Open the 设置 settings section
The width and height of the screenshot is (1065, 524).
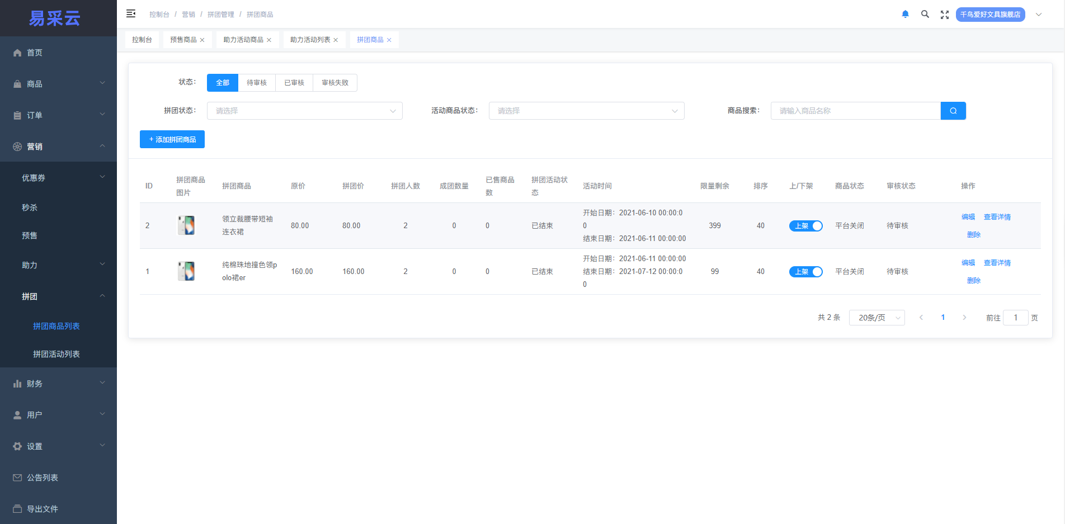click(x=34, y=446)
